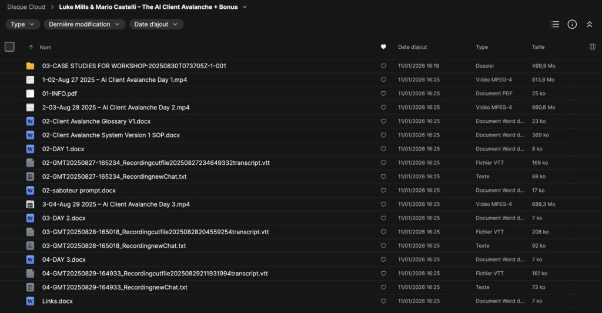Click video thumbnail of Avalanche Day 3.mp4

(x=30, y=204)
